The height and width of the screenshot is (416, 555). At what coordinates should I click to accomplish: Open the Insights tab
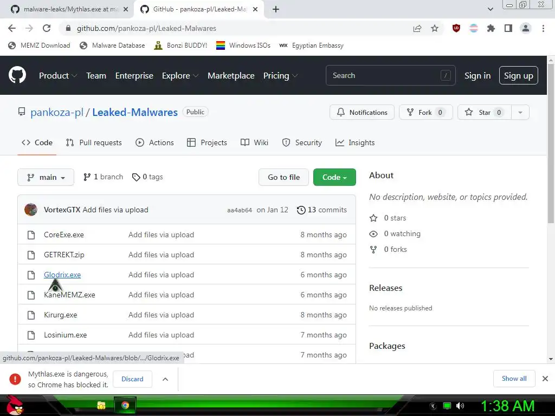[x=355, y=142]
